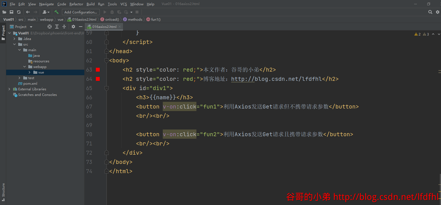Fold the div1 block on line 65
This screenshot has height=205, width=441.
106,88
